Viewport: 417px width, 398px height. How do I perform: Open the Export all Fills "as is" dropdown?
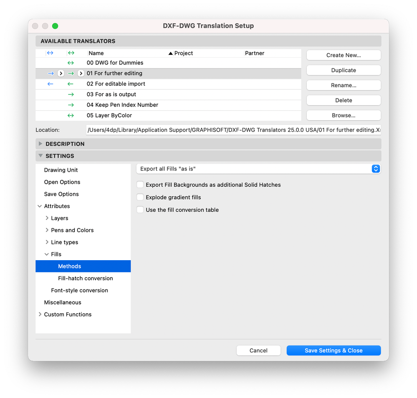[258, 169]
